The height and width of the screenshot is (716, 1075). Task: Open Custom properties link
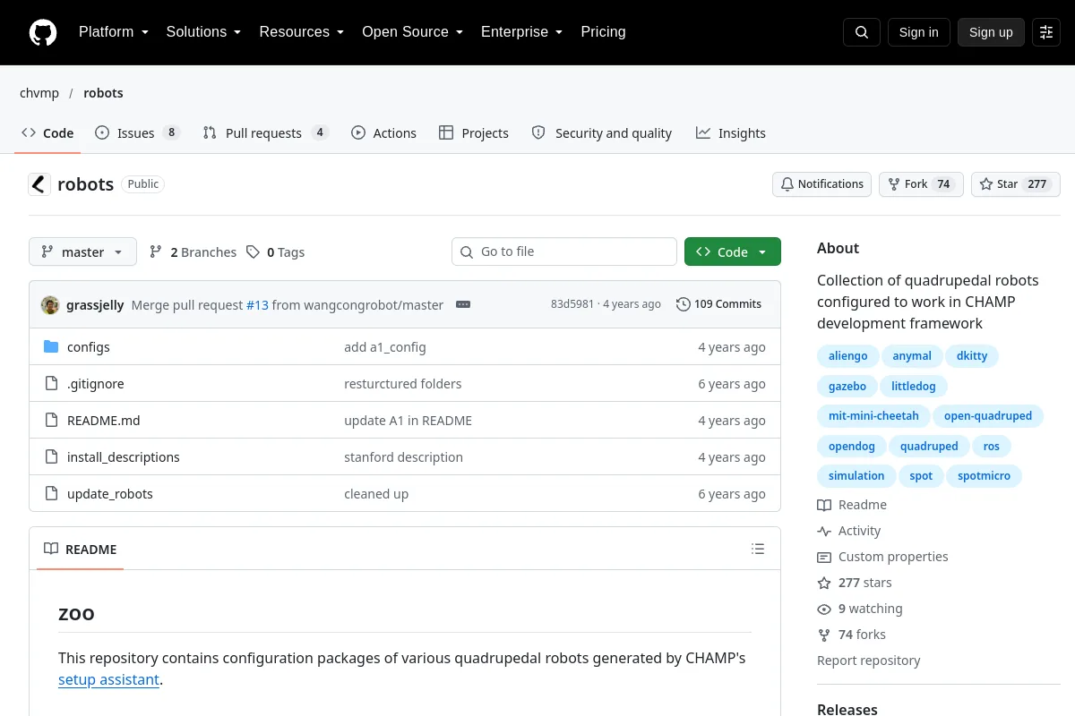tap(882, 557)
